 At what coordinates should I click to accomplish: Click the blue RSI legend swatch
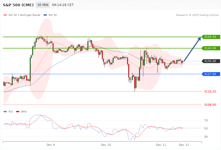pyautogui.click(x=5, y=112)
